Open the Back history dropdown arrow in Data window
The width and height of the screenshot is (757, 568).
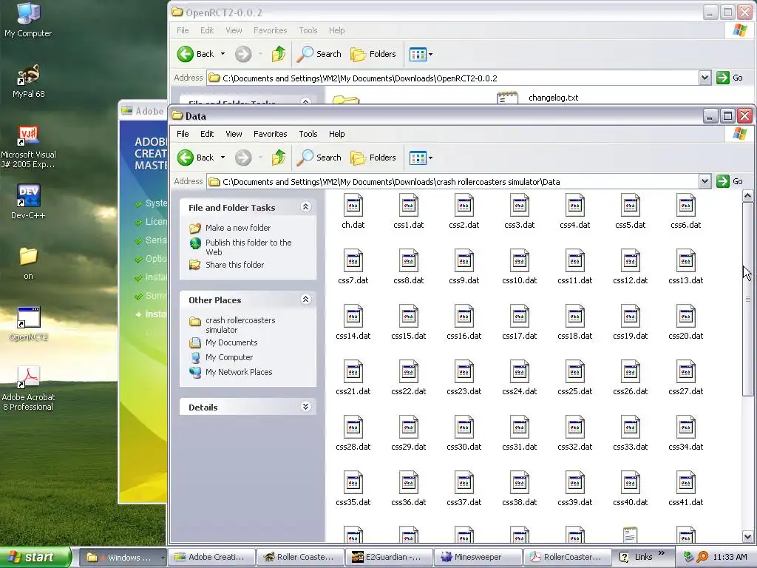[x=223, y=158]
